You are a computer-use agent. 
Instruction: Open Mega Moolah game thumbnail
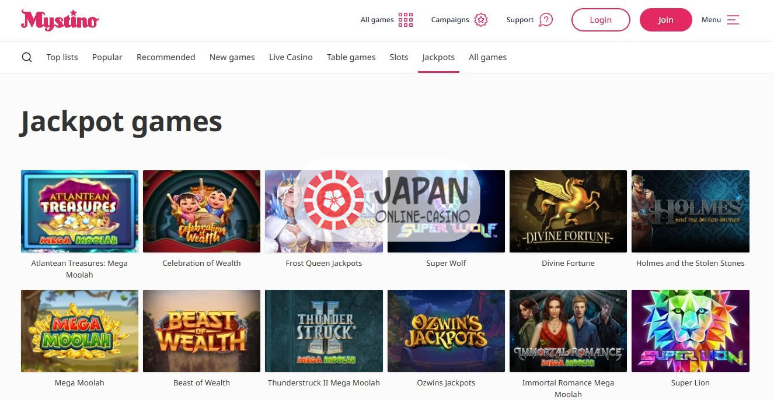[x=79, y=331]
